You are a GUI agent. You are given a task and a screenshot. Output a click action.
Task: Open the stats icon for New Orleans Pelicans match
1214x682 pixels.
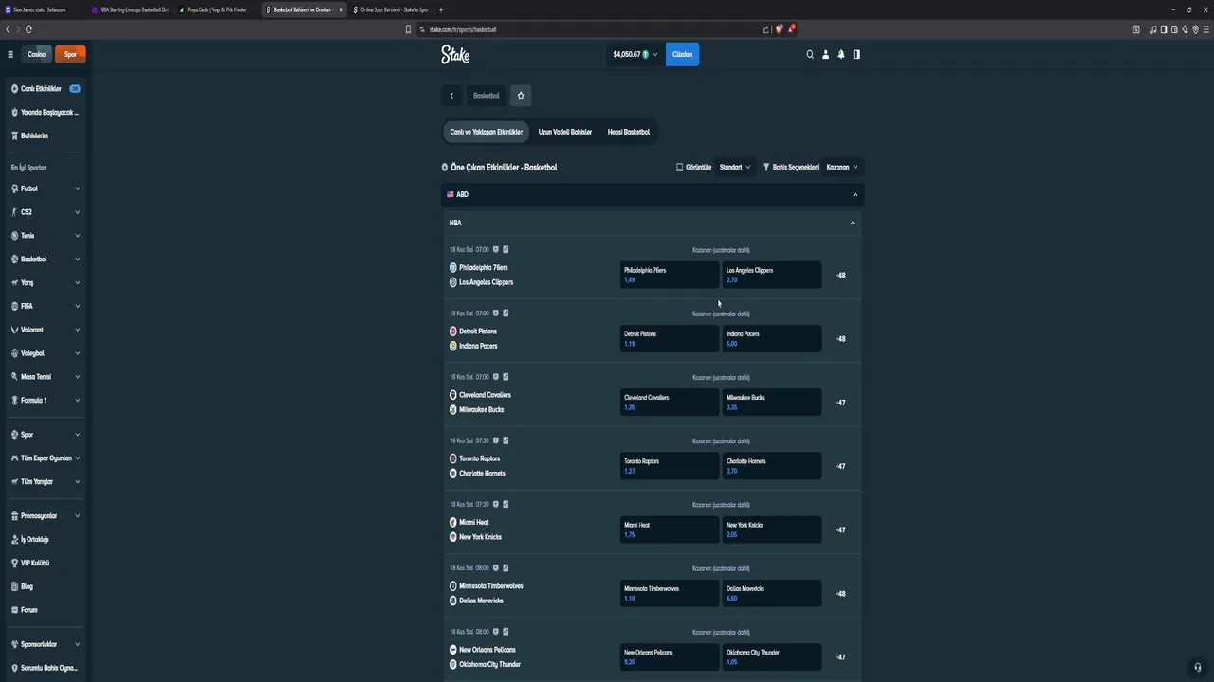pos(506,632)
